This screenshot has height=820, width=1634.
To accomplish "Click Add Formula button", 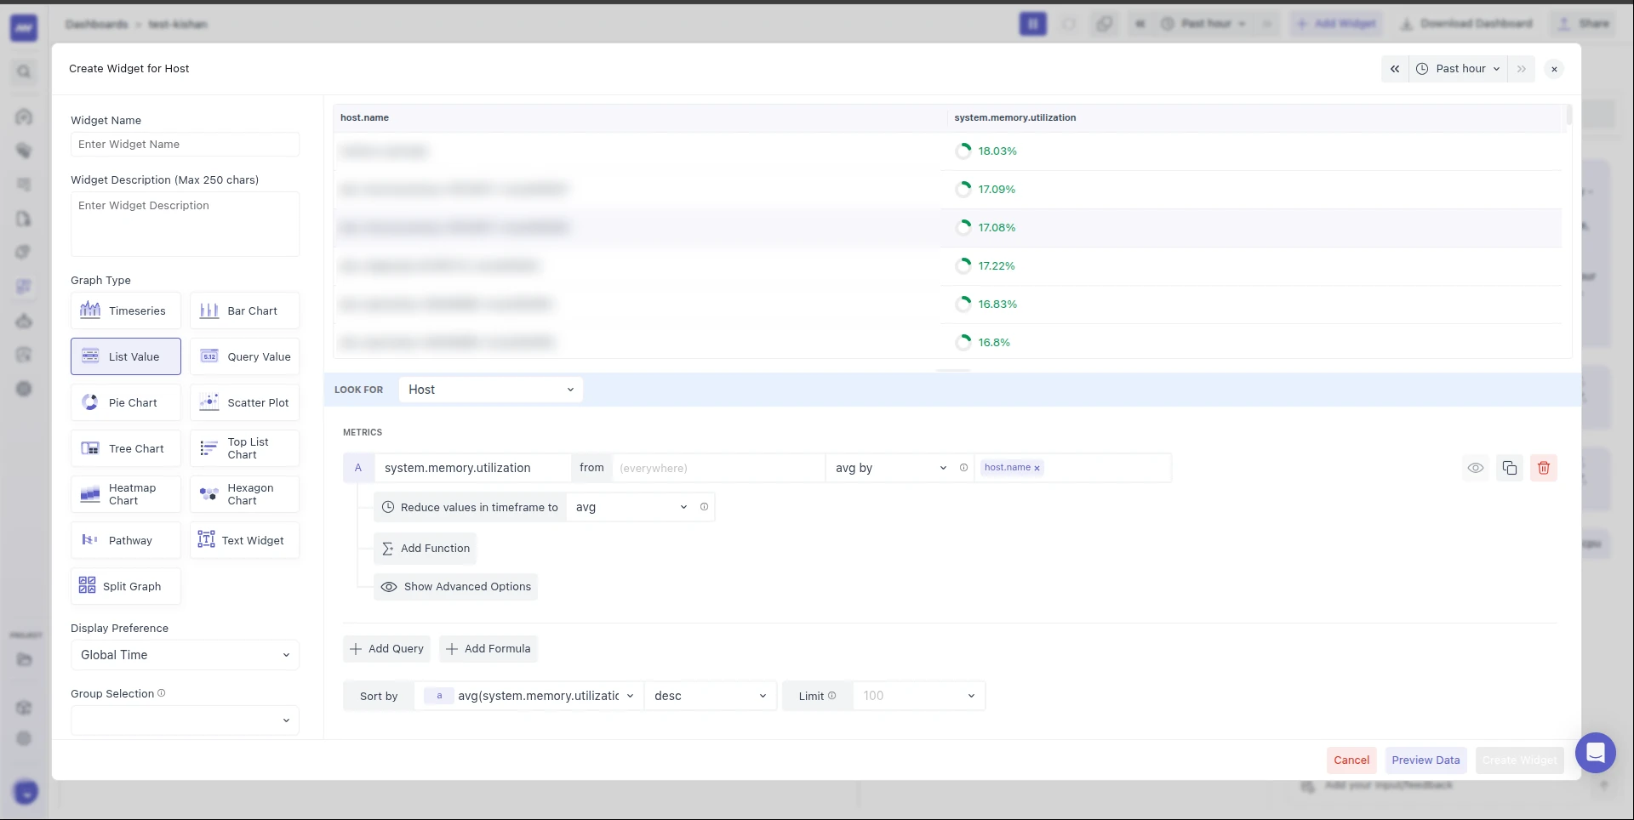I will click(x=488, y=649).
